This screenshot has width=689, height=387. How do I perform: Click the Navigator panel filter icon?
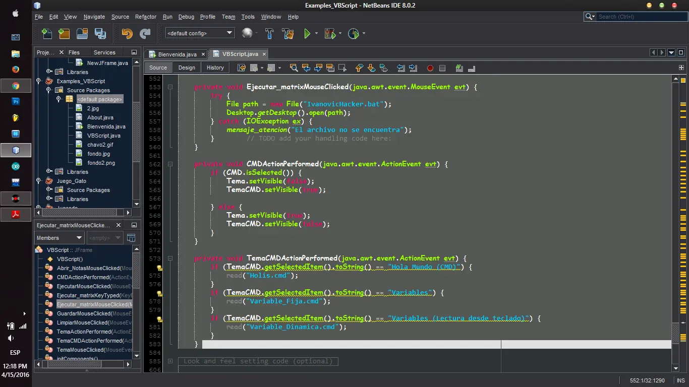(131, 238)
